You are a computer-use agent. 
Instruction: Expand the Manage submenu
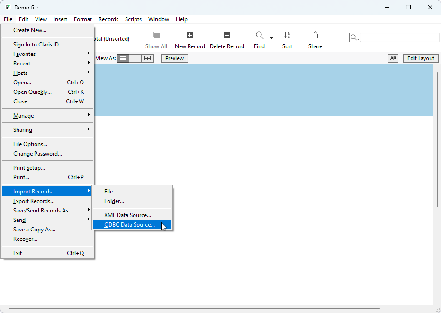click(24, 115)
